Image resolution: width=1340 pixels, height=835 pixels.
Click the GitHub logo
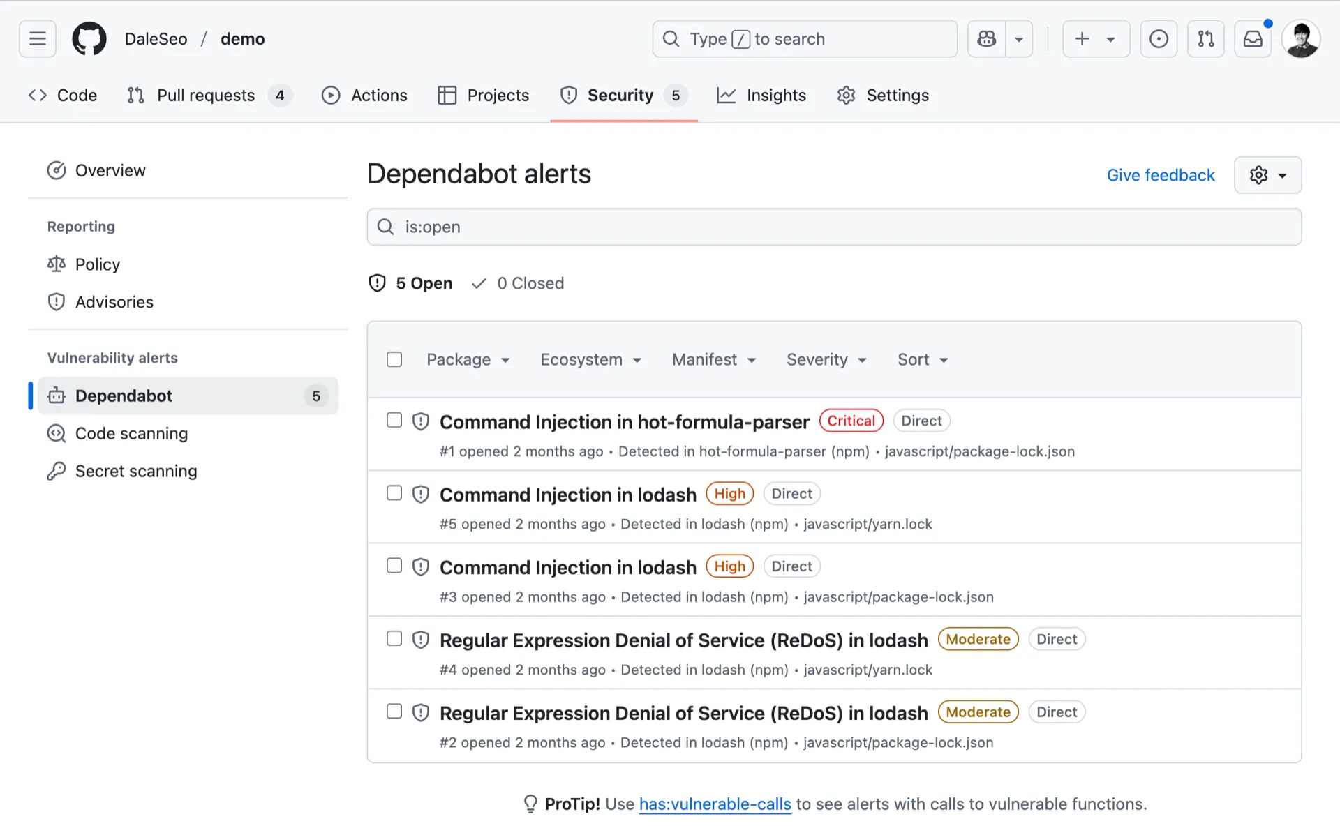tap(89, 38)
